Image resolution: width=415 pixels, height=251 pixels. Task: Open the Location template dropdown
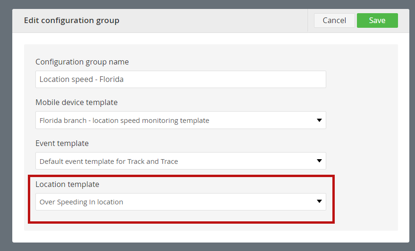[x=181, y=202]
